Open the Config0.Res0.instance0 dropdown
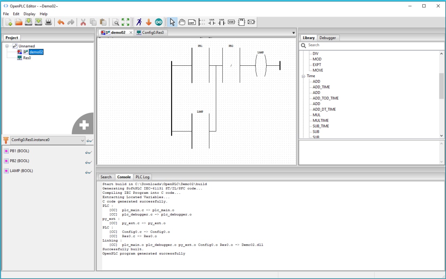Image resolution: width=446 pixels, height=279 pixels. click(83, 140)
